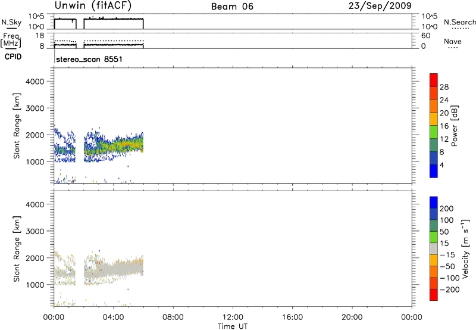Click the 'Slant Range [km]' label of power panel
Screen dimensions: 476x330
click(x=17, y=126)
